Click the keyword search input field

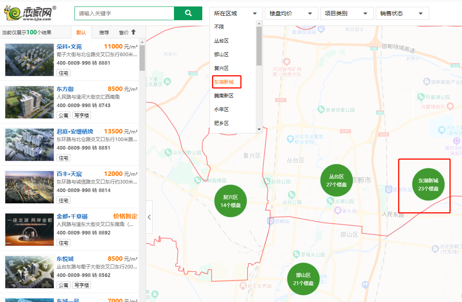point(124,13)
